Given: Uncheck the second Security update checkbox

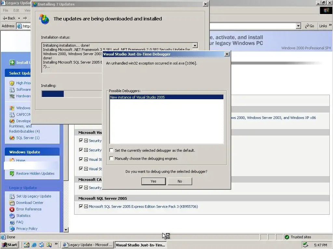Looking at the screenshot, I should (x=81, y=150).
